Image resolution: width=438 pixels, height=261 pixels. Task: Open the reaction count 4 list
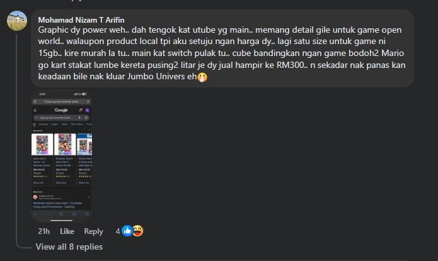[118, 231]
